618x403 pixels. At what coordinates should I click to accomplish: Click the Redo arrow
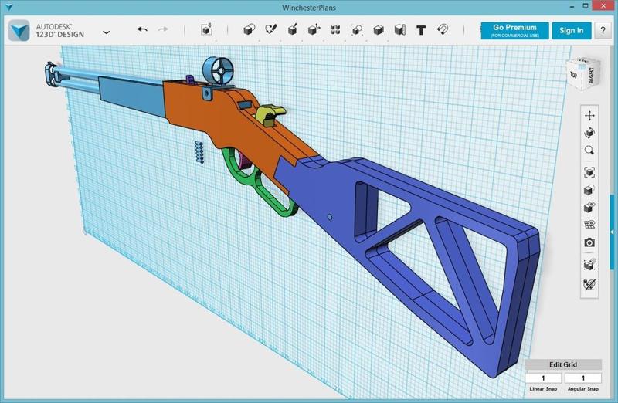[x=163, y=29]
